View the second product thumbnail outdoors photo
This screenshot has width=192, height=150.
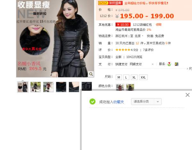[x=36, y=87]
